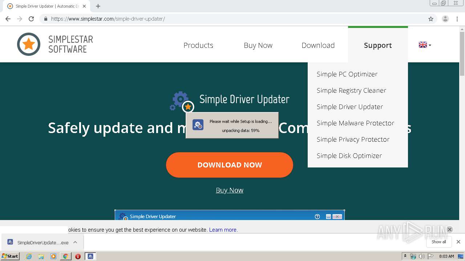
Task: Click the padlock site info icon
Action: click(x=45, y=19)
